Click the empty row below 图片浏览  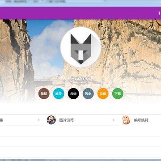[x=80, y=131]
